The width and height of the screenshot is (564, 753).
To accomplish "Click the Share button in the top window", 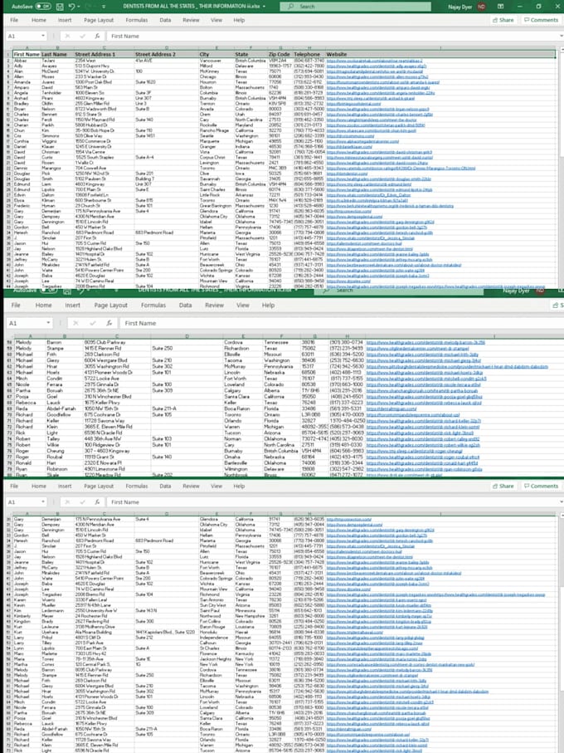I will [503, 20].
